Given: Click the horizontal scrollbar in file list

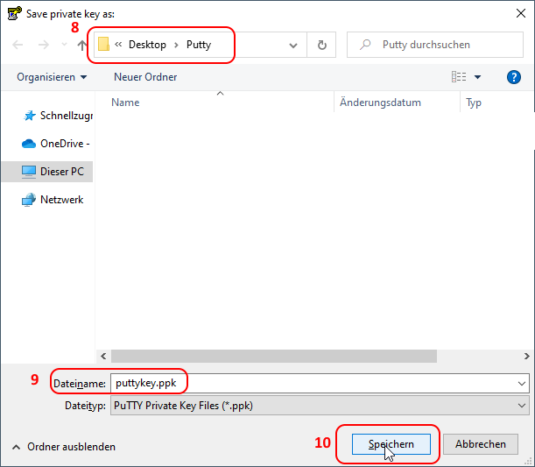Looking at the screenshot, I should point(271,357).
